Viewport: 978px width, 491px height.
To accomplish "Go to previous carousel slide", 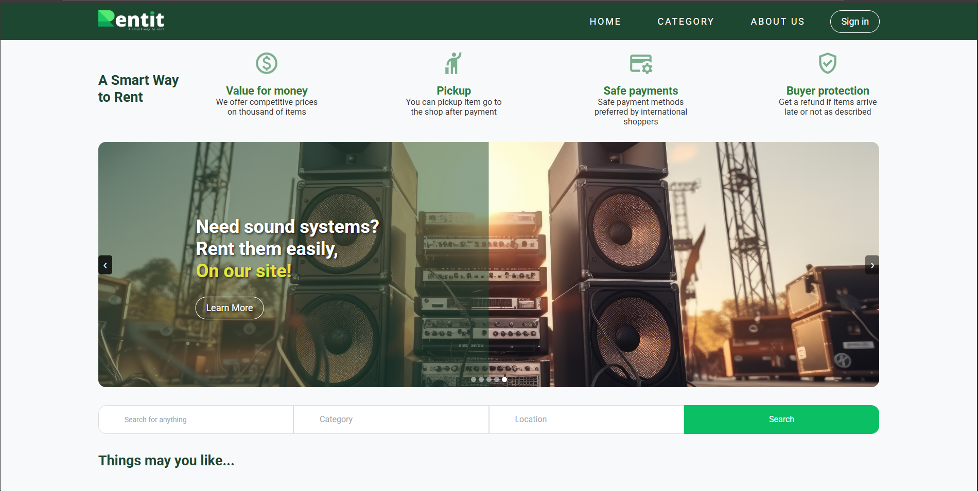I will point(106,265).
